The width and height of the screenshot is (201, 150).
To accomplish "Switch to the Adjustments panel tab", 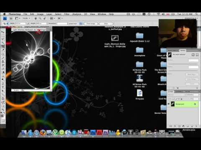I will (x=173, y=50).
